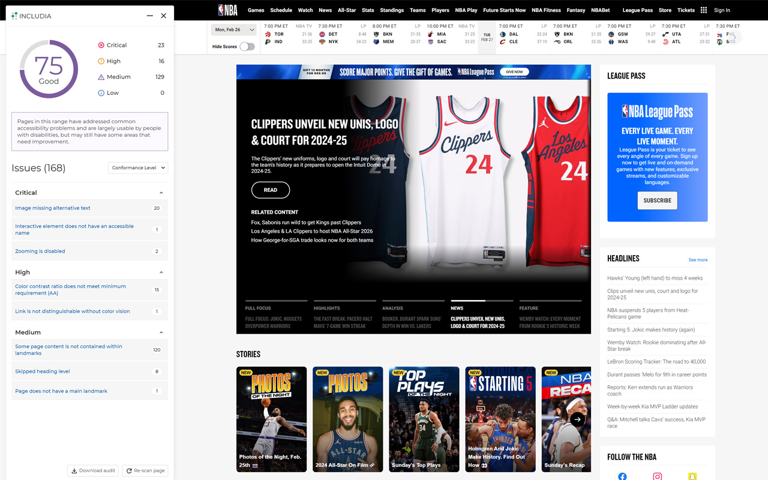Open the Tickets nav item
This screenshot has width=768, height=480.
[x=686, y=10]
